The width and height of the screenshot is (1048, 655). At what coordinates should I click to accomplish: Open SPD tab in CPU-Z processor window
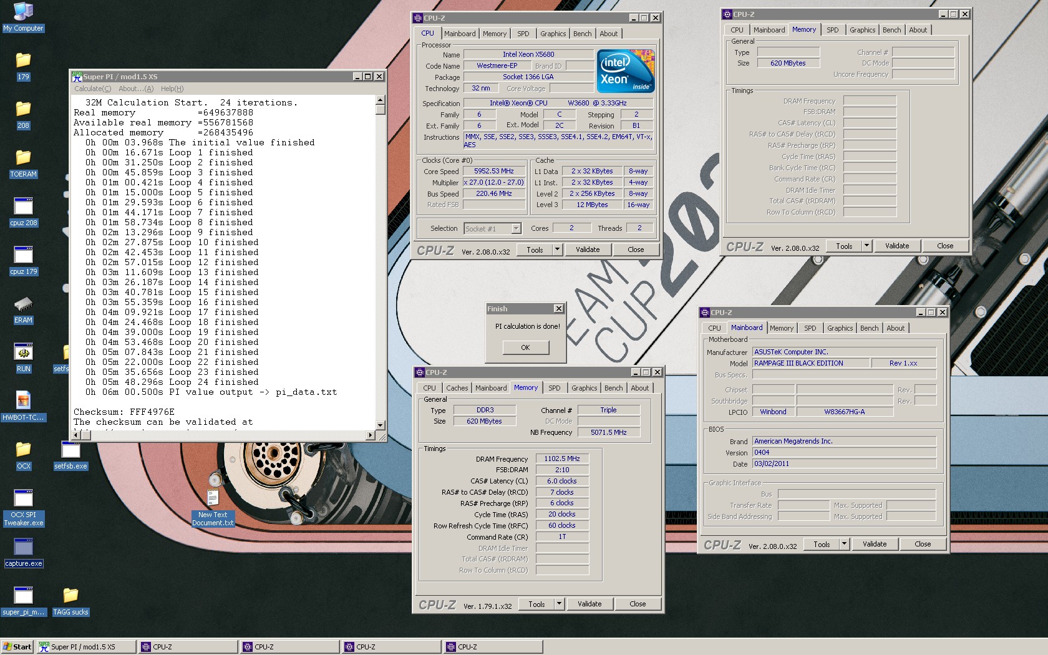point(523,34)
